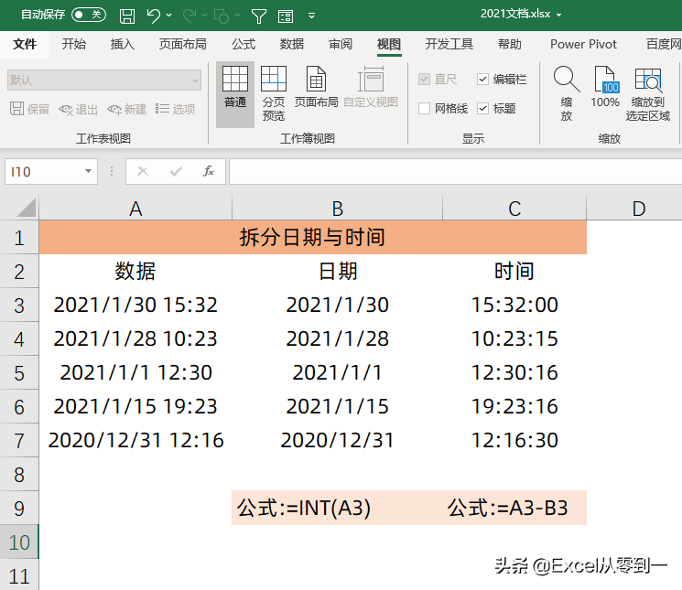Viewport: 682px width, 590px height.
Task: Select cell showing 12:30:16
Action: [514, 373]
